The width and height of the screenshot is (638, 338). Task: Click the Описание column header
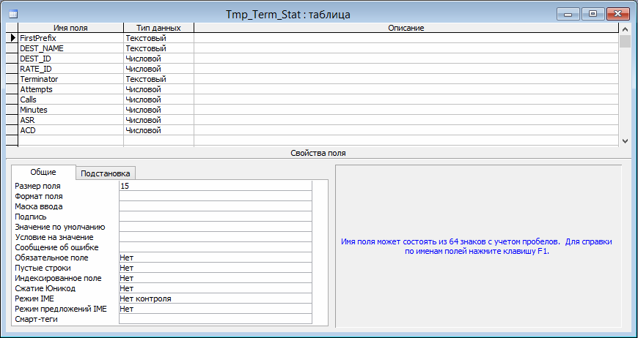406,28
